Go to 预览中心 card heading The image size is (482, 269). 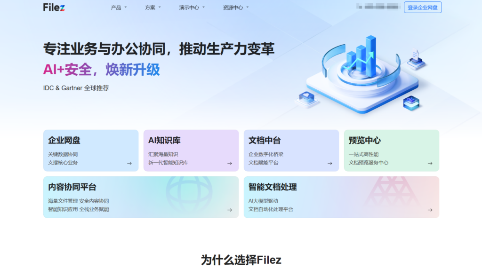365,140
